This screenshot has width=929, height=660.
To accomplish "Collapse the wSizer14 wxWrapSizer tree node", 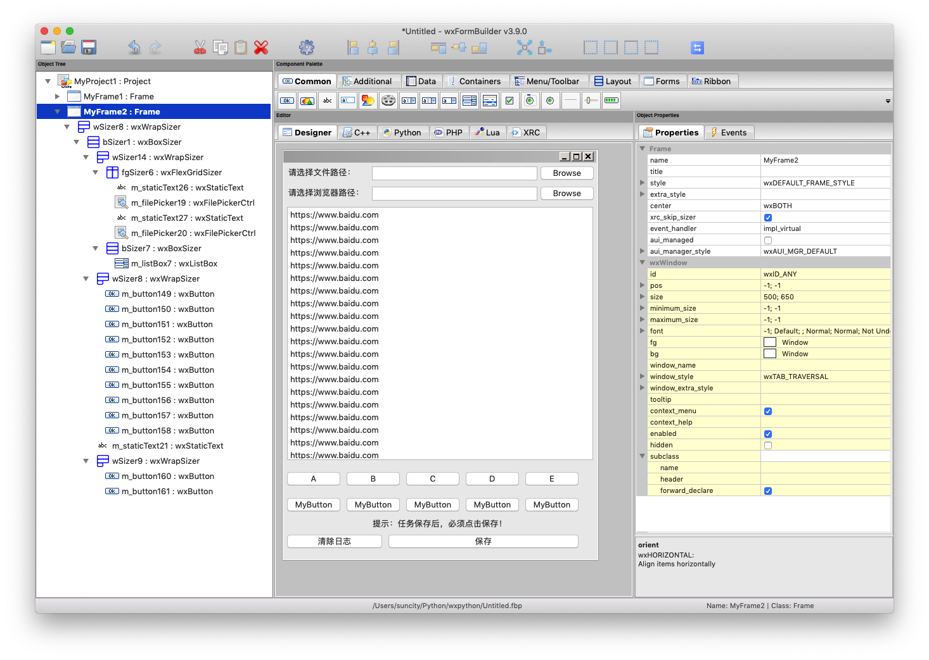I will (86, 157).
